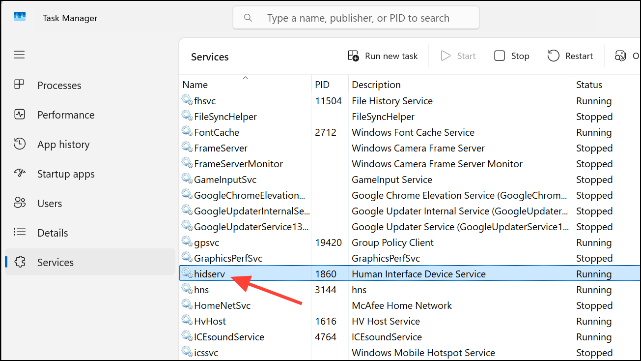Open the Processes page in sidebar

59,85
